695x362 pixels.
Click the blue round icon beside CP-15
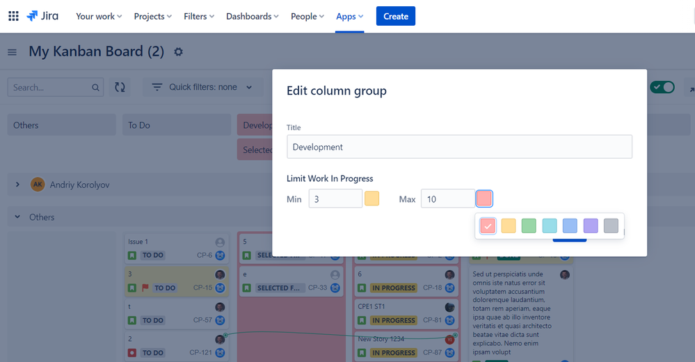pyautogui.click(x=220, y=288)
